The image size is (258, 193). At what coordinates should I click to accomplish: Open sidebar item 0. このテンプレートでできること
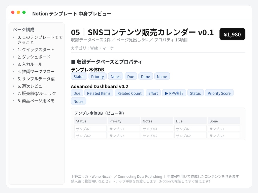tap(40, 40)
